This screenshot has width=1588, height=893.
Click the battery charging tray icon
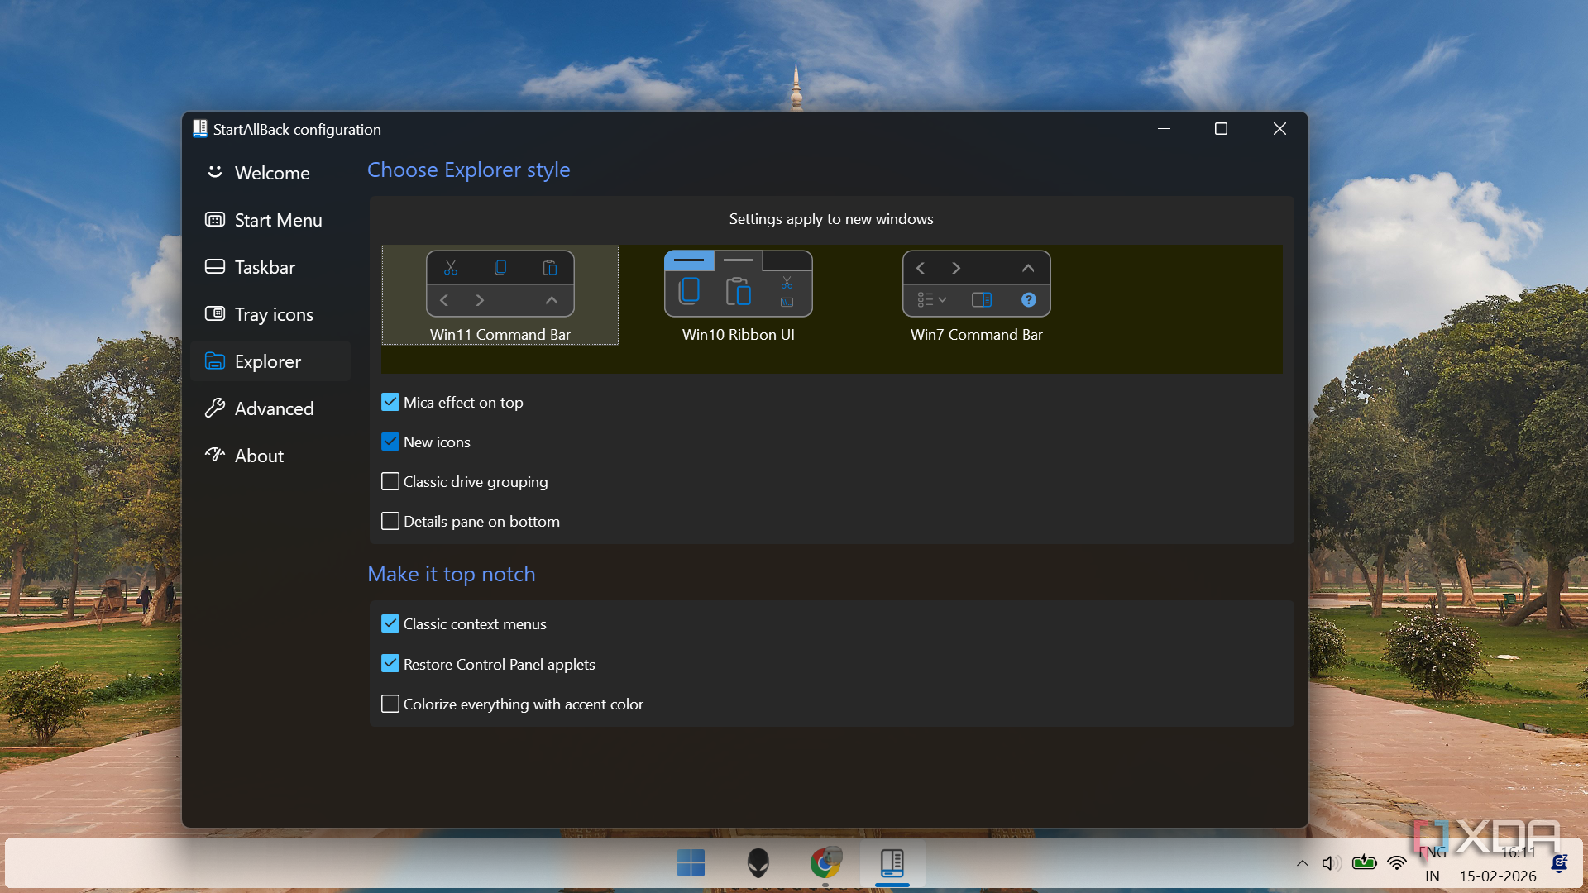pyautogui.click(x=1364, y=863)
